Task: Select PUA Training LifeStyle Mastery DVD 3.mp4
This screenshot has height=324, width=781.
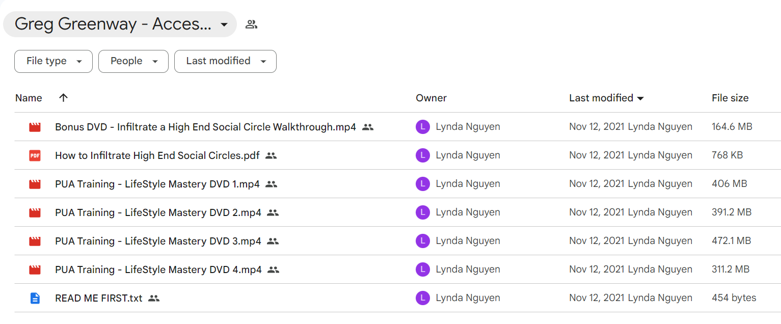Action: point(158,241)
